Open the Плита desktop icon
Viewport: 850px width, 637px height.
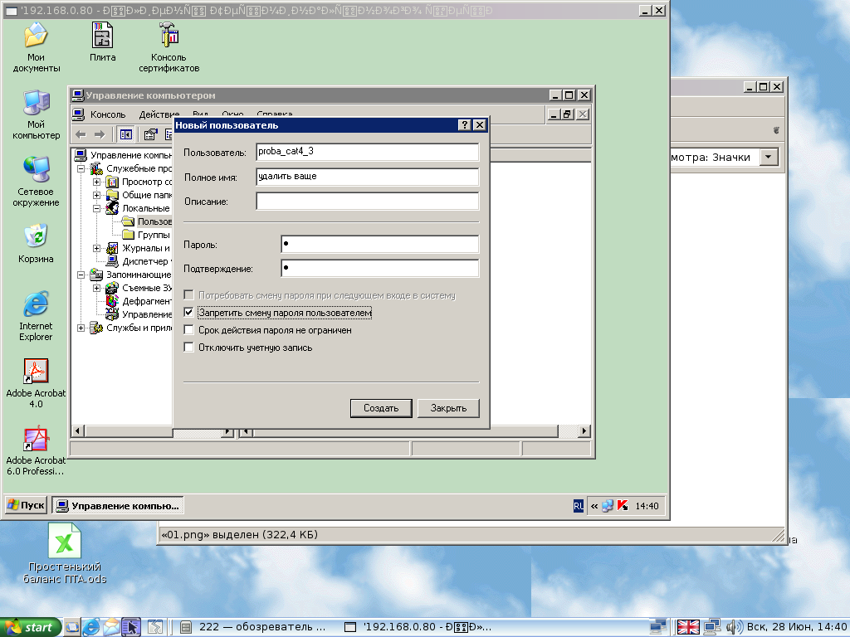[103, 36]
